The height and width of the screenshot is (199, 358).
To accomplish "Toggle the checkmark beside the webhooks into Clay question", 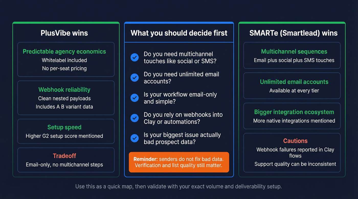I will click(135, 118).
